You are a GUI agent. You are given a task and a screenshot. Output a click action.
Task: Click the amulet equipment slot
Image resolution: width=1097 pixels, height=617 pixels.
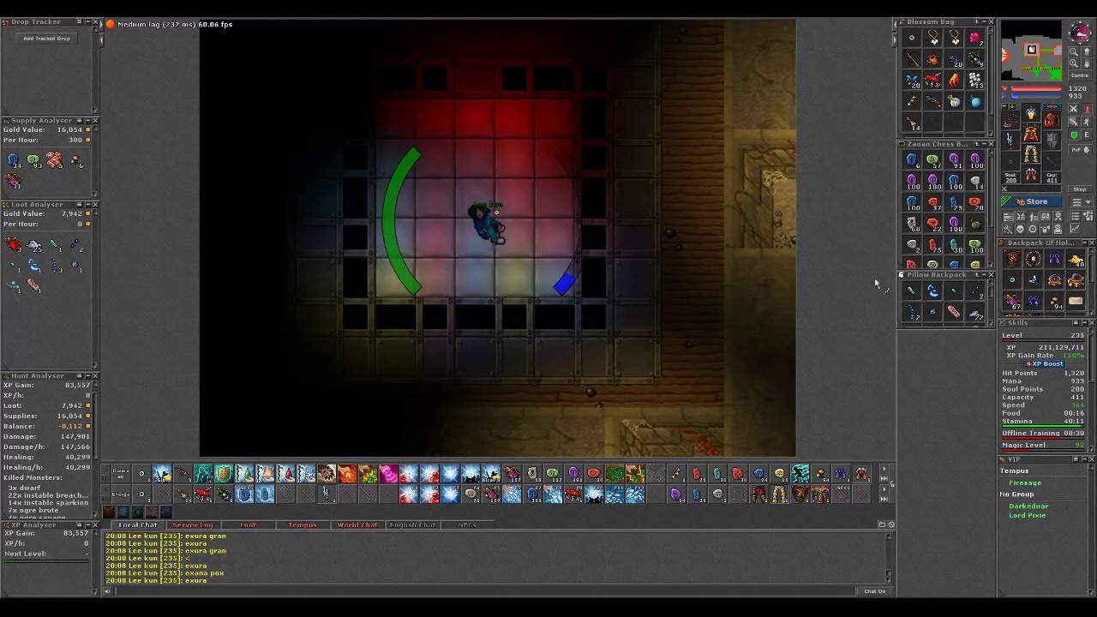[1010, 119]
